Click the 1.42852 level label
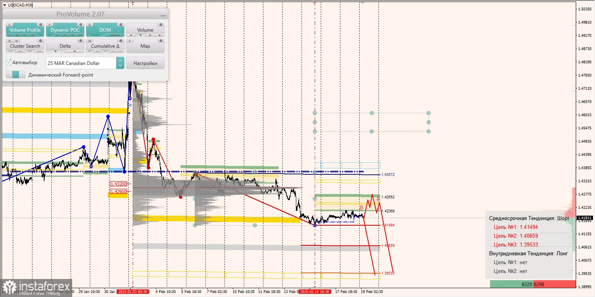Image resolution: width=595 pixels, height=297 pixels. (x=388, y=197)
